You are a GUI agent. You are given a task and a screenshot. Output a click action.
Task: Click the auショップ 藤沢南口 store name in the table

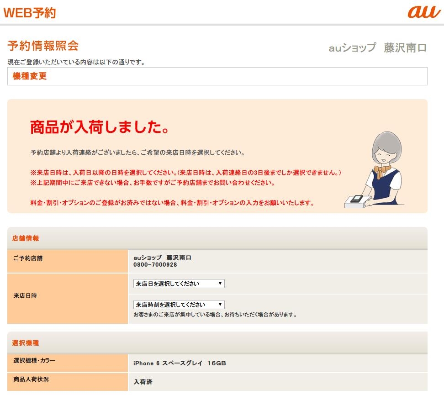(x=162, y=258)
